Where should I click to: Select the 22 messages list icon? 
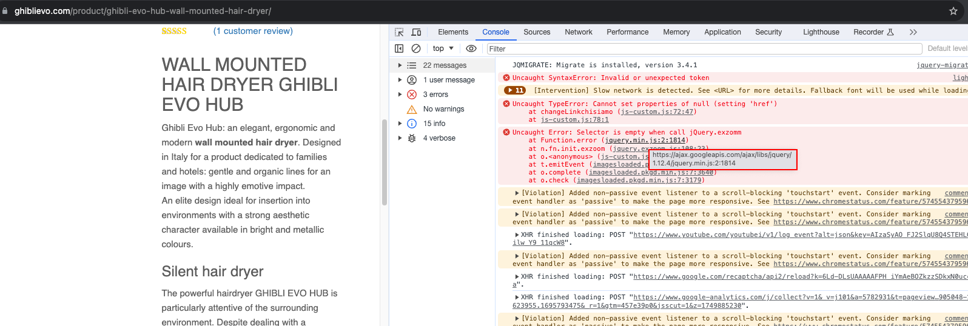pos(412,65)
